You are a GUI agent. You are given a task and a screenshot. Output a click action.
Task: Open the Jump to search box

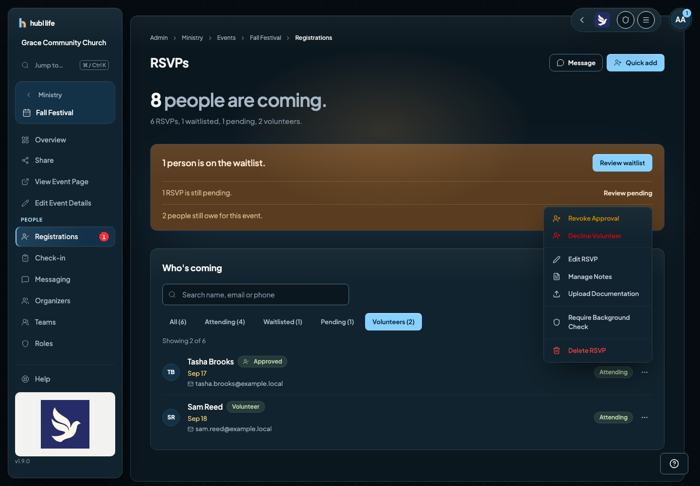pos(65,65)
